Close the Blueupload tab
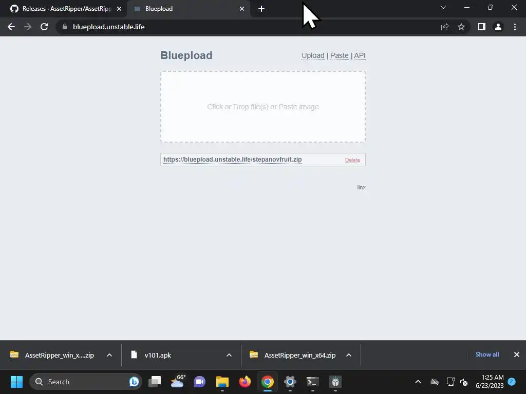 (242, 9)
